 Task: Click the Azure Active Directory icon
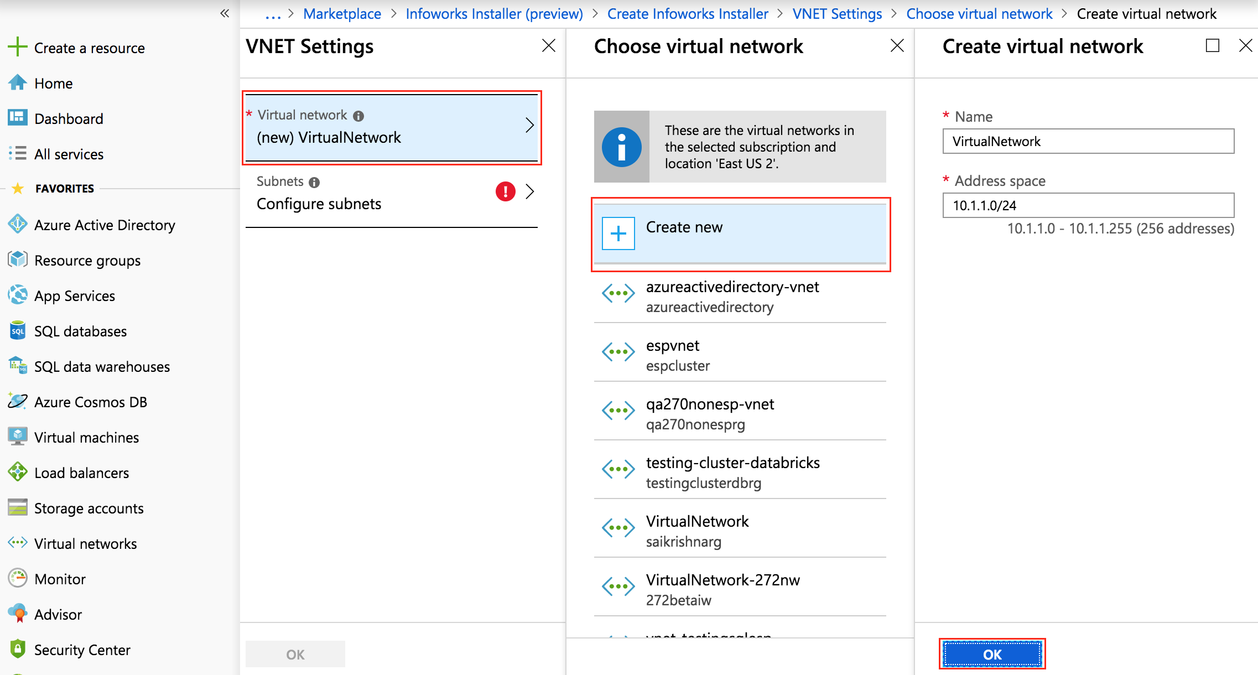pos(18,224)
